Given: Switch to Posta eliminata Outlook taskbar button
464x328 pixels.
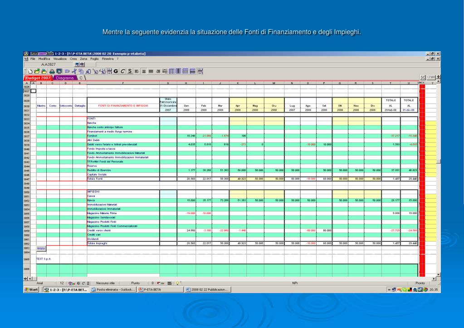Looking at the screenshot, I should click(113, 289).
